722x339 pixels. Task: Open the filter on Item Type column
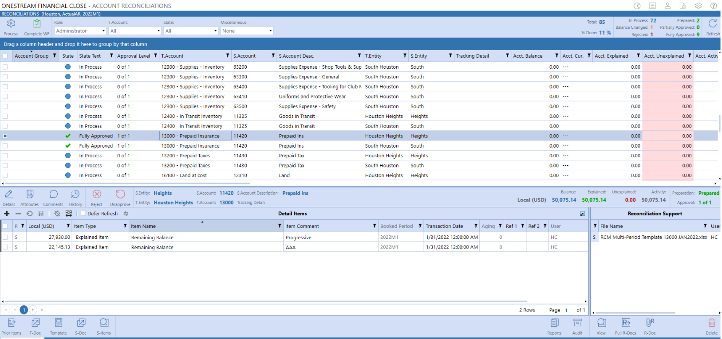click(x=125, y=226)
